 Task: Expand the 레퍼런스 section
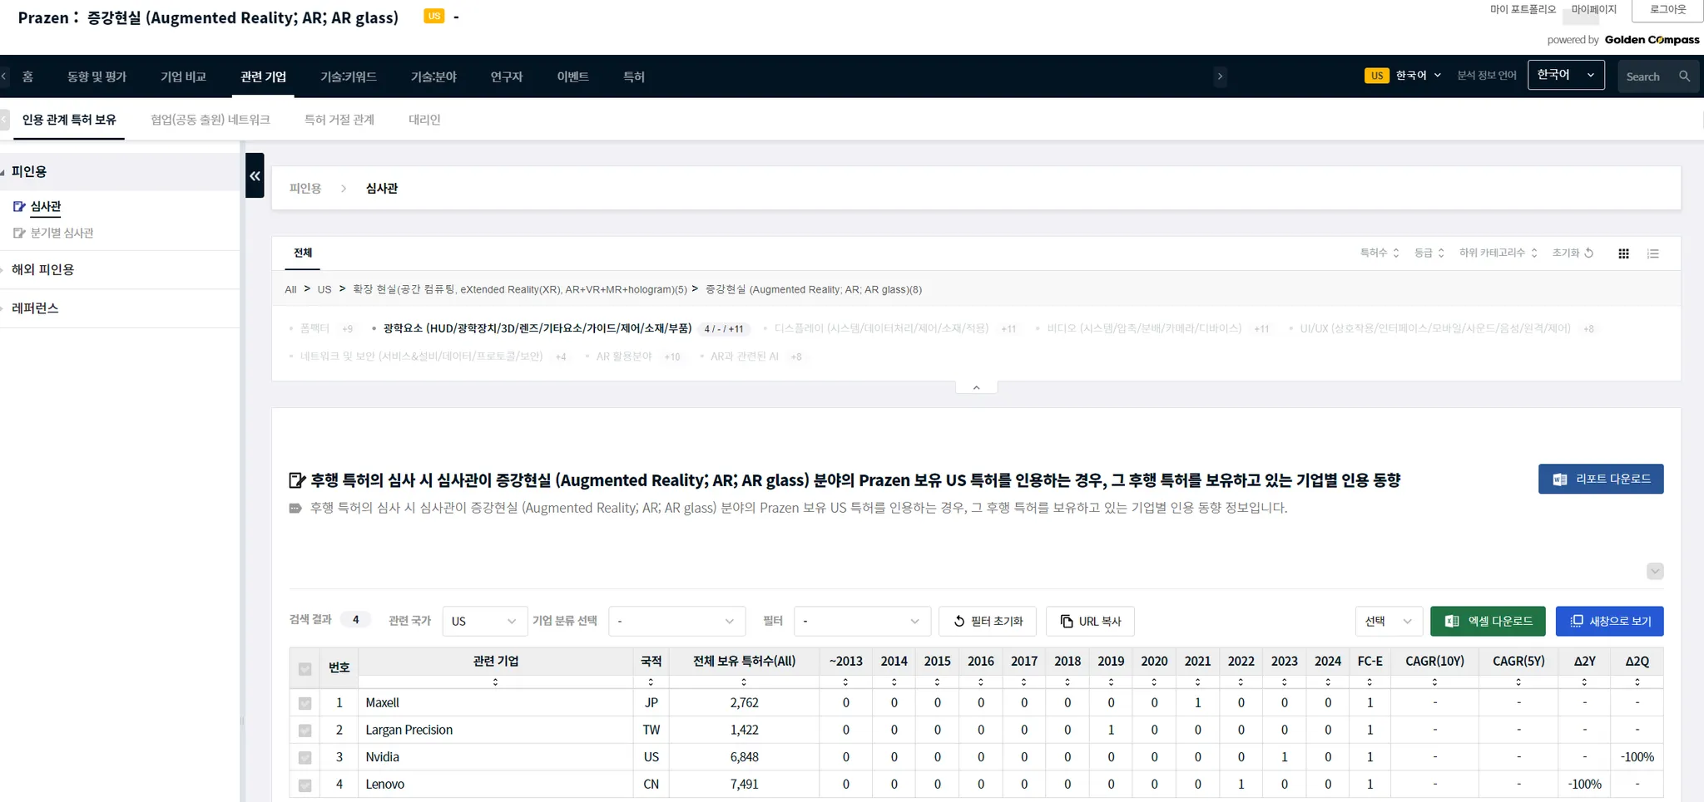pos(35,308)
